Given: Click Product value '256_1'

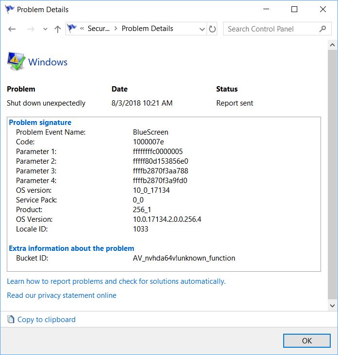Looking at the screenshot, I should coord(142,210).
